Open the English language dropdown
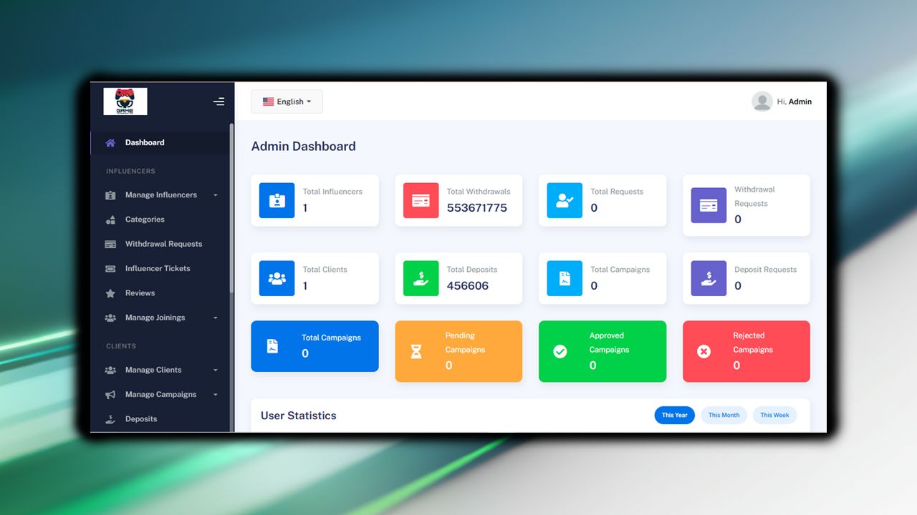The width and height of the screenshot is (917, 515). click(x=287, y=102)
